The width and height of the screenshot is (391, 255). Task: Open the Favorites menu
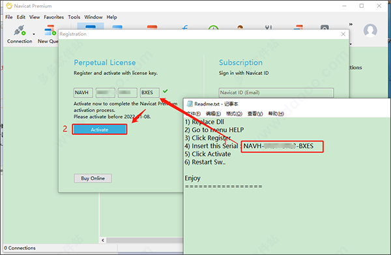[53, 17]
